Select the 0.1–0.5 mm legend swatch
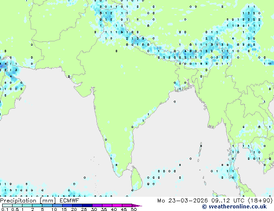This screenshot has height=211, width=274. pos(7,205)
